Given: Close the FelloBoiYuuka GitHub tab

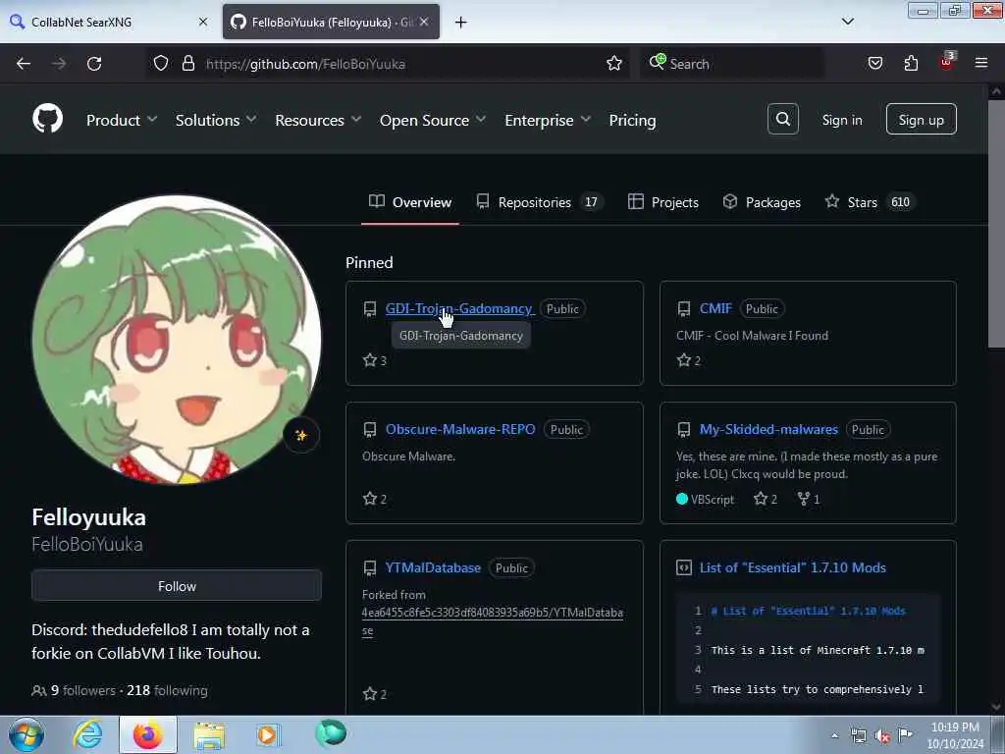Looking at the screenshot, I should click(424, 22).
